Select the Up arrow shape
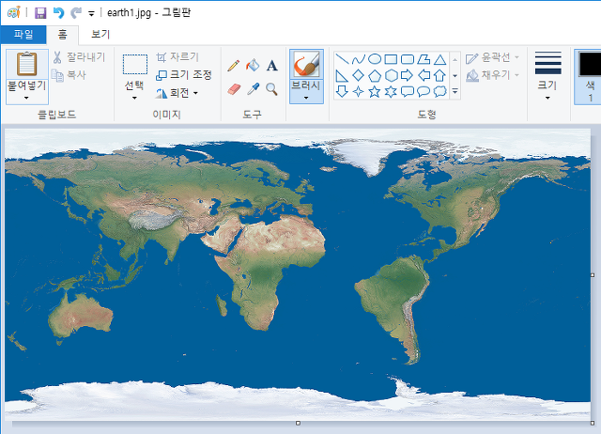Image resolution: width=601 pixels, height=434 pixels. coord(440,75)
